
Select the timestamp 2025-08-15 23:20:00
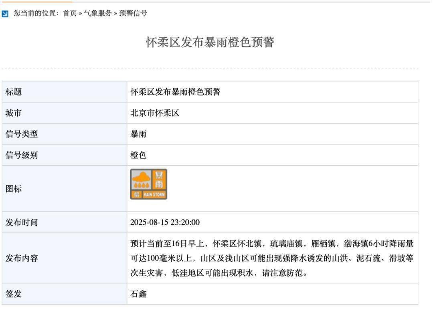[165, 222]
